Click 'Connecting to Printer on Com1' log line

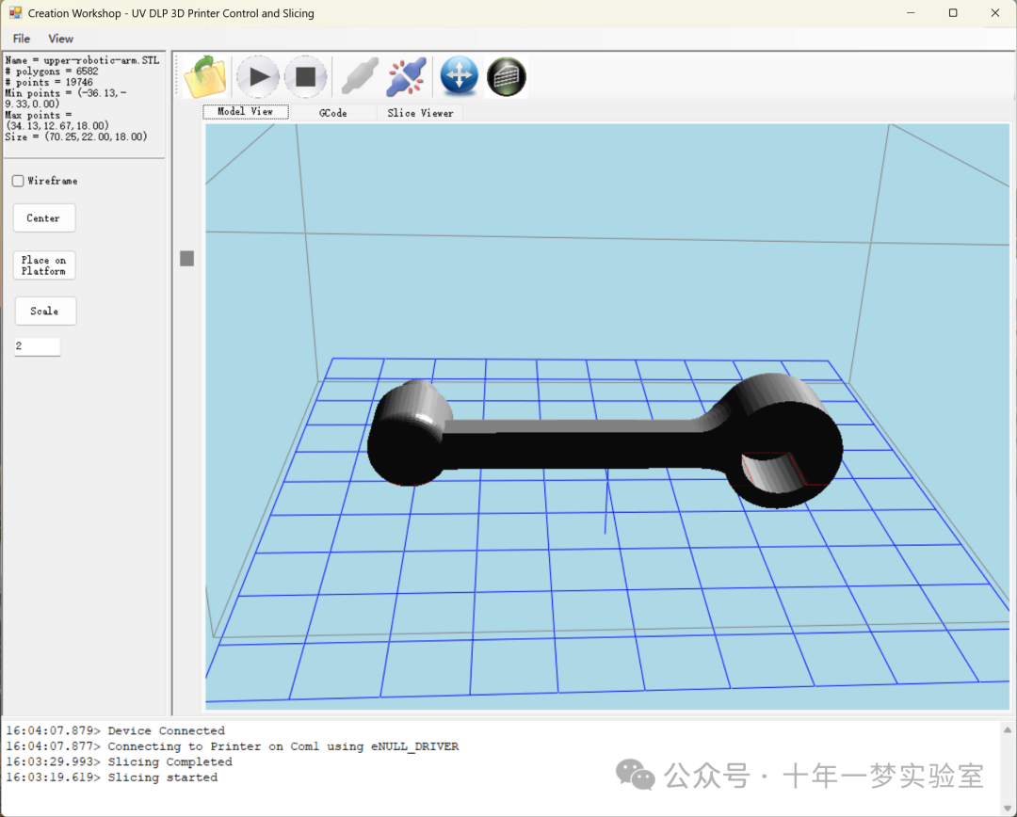click(233, 746)
